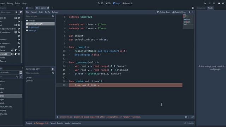Switch to 2D workspace
The width and height of the screenshot is (226, 127).
[101, 3]
